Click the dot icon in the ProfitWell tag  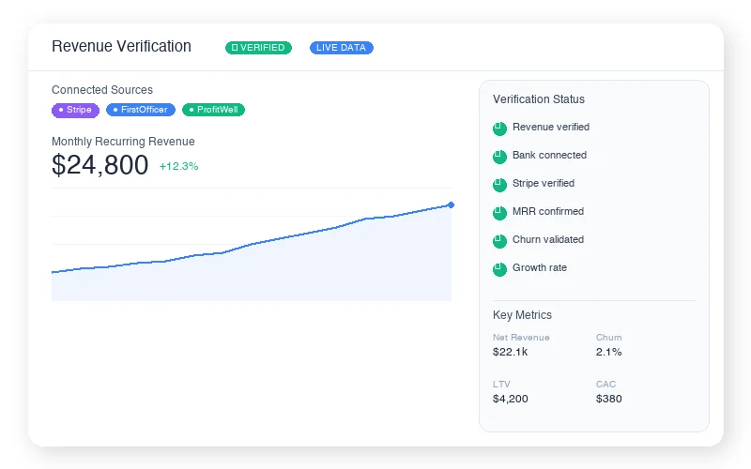(192, 110)
